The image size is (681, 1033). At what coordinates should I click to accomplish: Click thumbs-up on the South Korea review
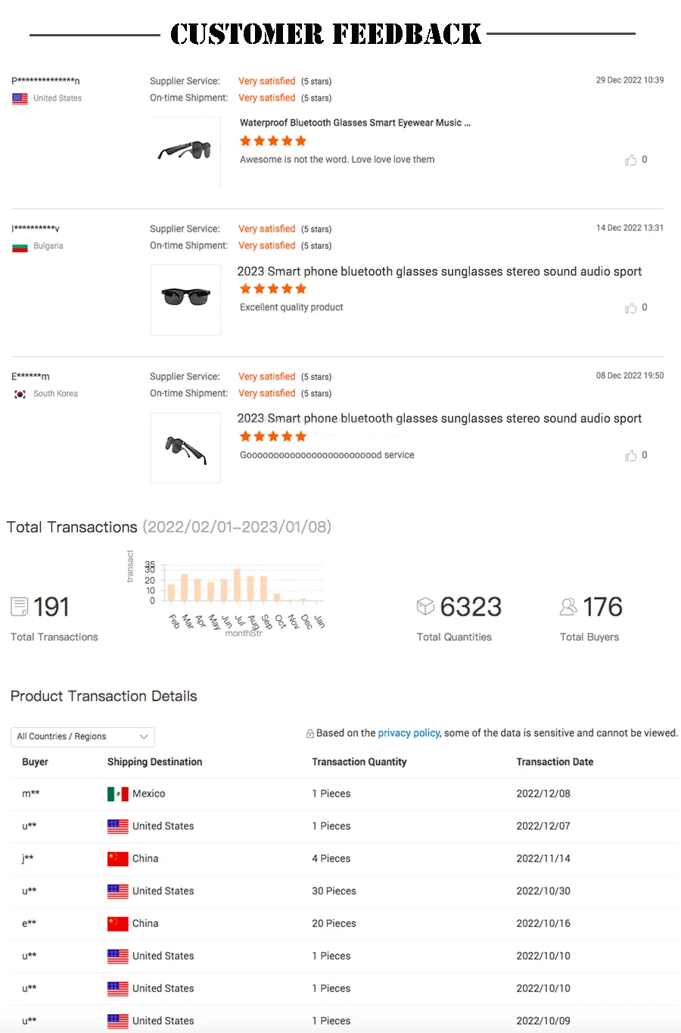(630, 455)
